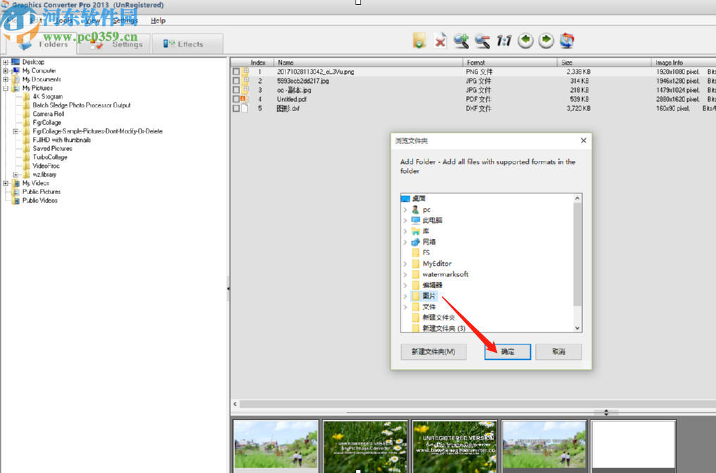The width and height of the screenshot is (716, 473).
Task: Click the green forward arrow icon
Action: 546,41
